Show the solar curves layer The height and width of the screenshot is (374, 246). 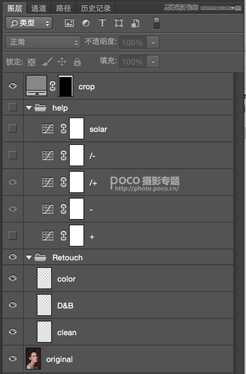tap(13, 128)
